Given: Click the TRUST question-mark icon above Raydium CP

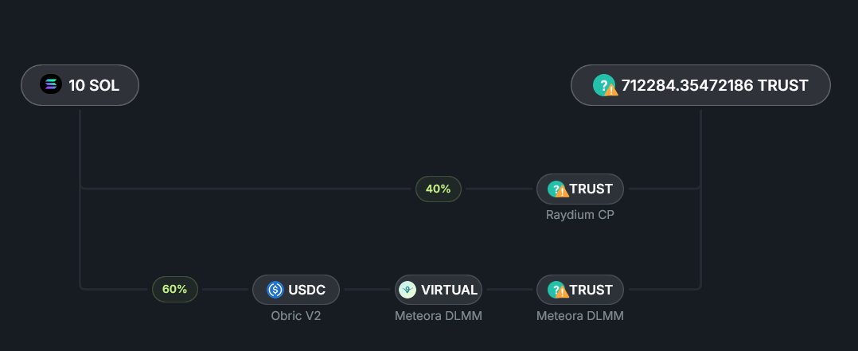Looking at the screenshot, I should 556,189.
